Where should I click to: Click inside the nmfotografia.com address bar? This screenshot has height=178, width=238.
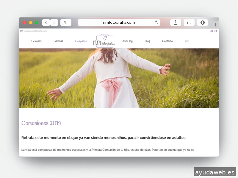coord(119,22)
